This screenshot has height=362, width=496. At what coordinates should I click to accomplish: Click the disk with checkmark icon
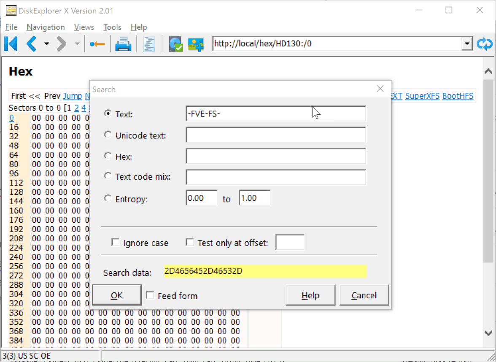click(x=175, y=44)
